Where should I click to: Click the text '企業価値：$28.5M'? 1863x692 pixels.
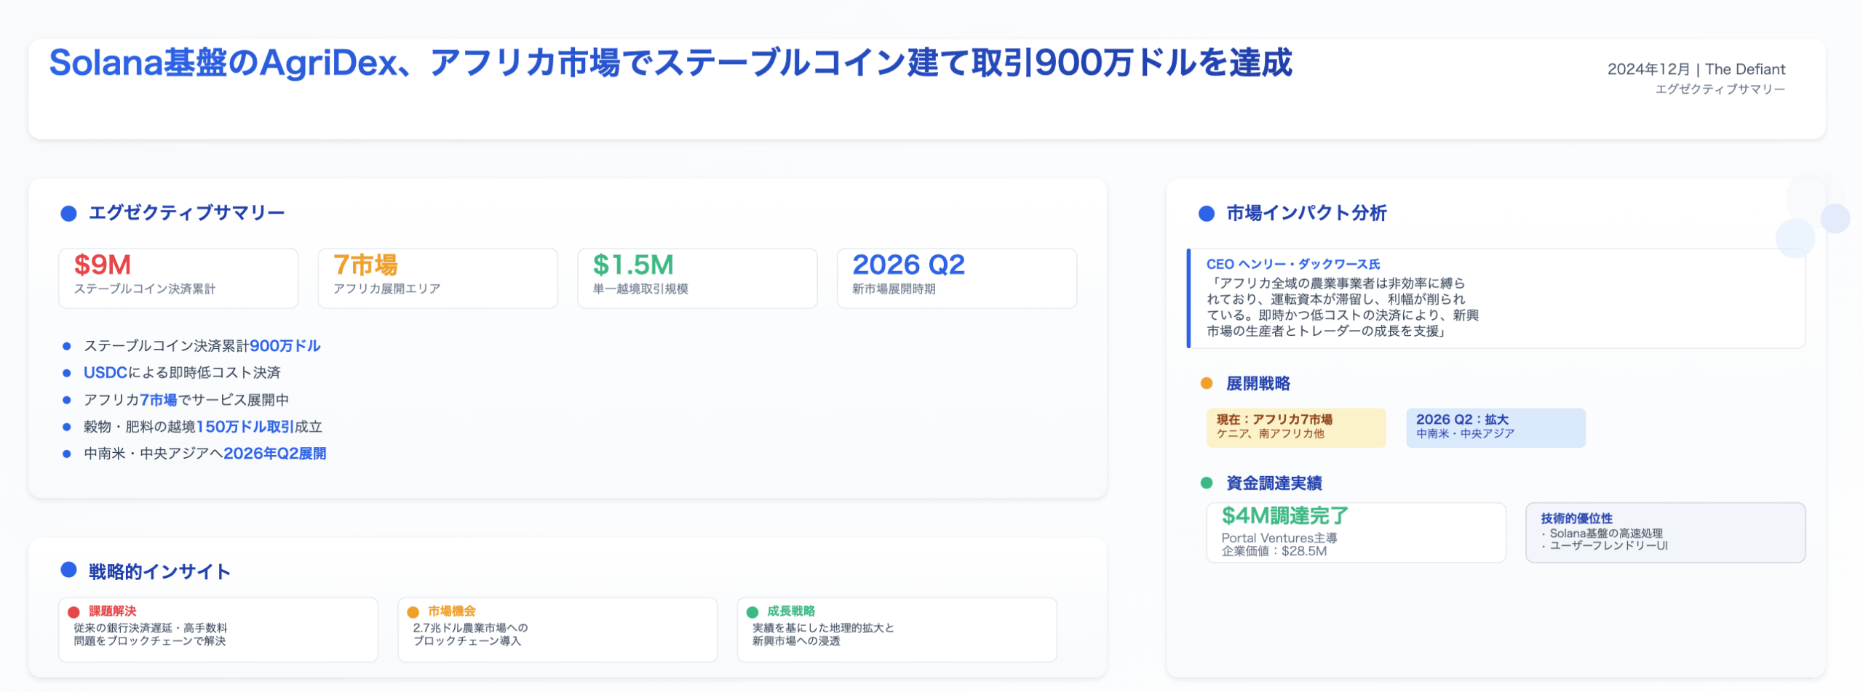tap(1274, 551)
